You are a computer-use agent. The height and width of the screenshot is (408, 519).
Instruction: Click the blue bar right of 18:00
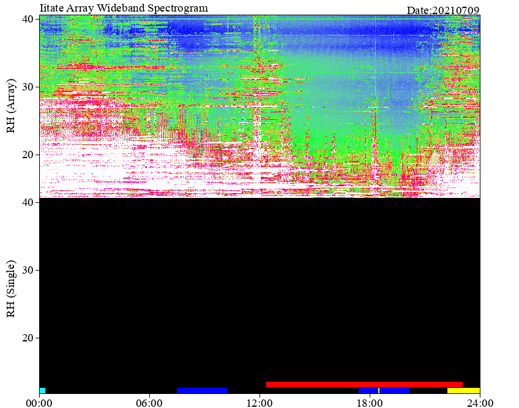pos(384,390)
